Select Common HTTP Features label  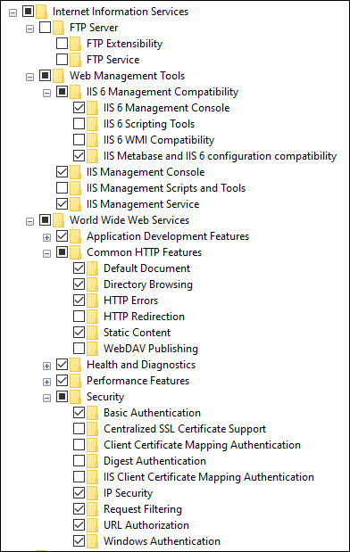[x=144, y=252]
